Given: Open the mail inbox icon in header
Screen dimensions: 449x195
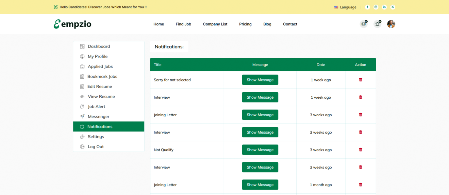Looking at the screenshot, I should click(364, 24).
